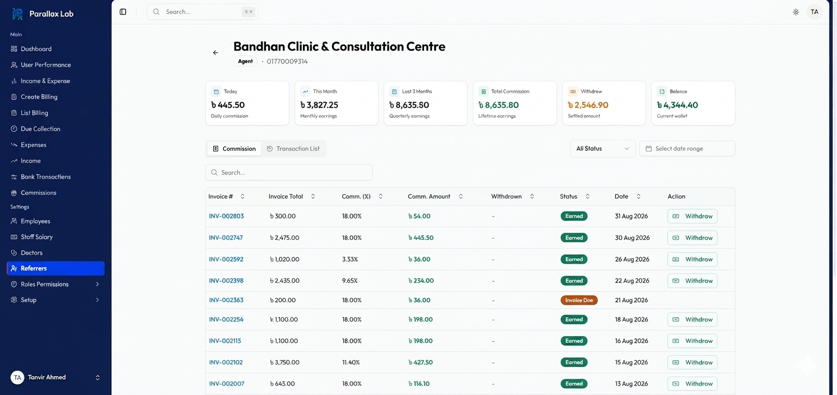Viewport: 837px width, 395px height.
Task: Open the All Status dropdown
Action: point(603,149)
